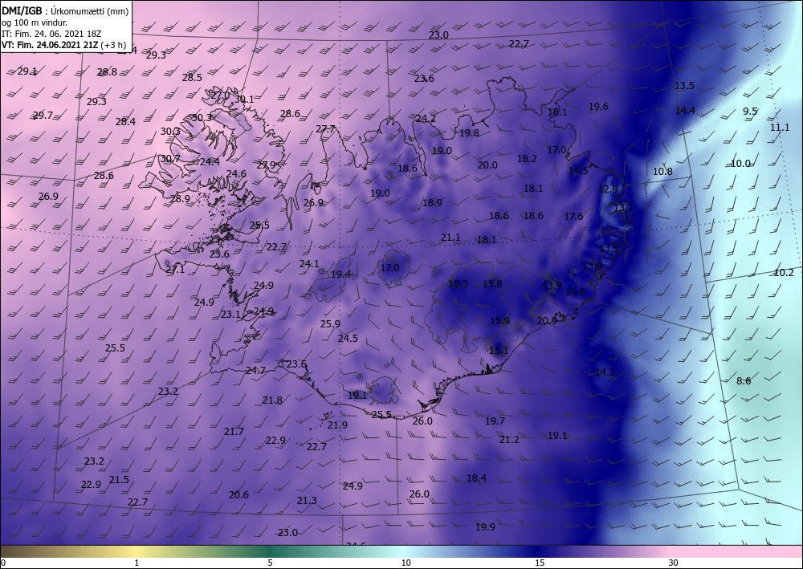Click the map value 30.7
803x569 pixels.
click(x=170, y=159)
